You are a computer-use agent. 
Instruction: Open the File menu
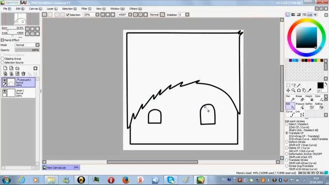tap(7, 9)
